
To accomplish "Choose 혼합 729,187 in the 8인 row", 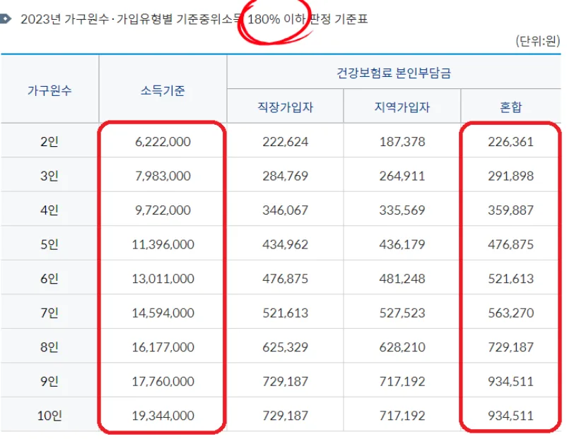I will pos(510,347).
